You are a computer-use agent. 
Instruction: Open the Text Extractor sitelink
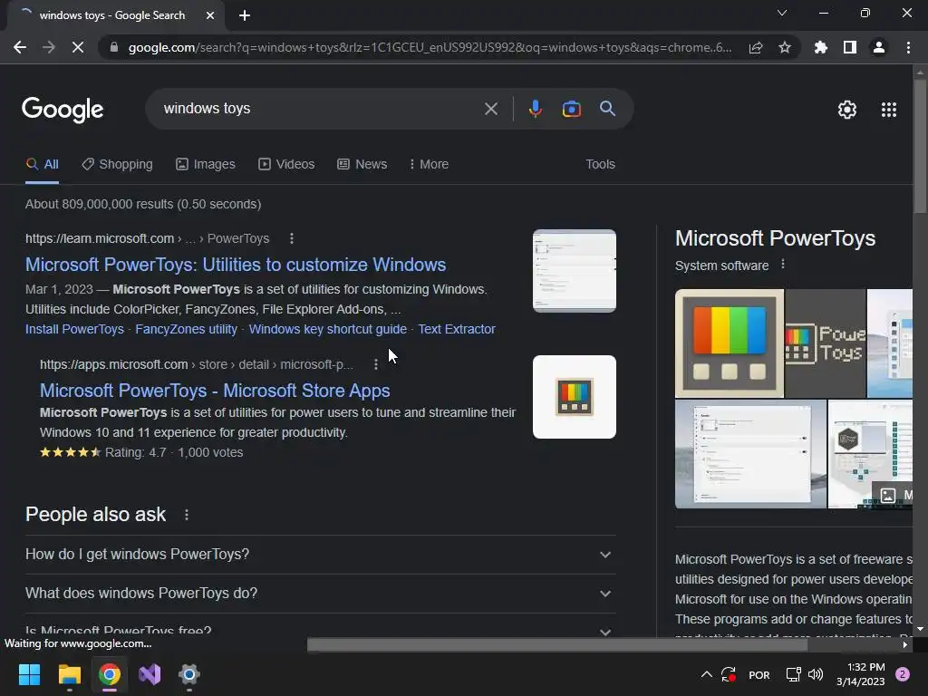(457, 329)
